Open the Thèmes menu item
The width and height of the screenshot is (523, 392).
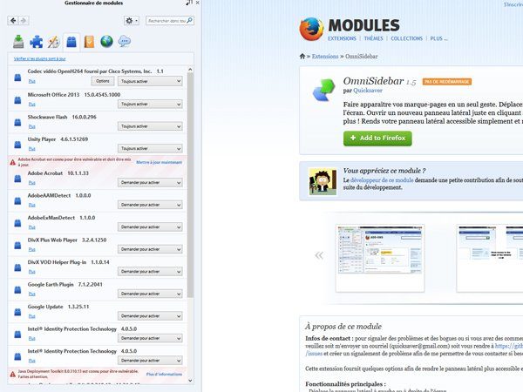(x=373, y=38)
